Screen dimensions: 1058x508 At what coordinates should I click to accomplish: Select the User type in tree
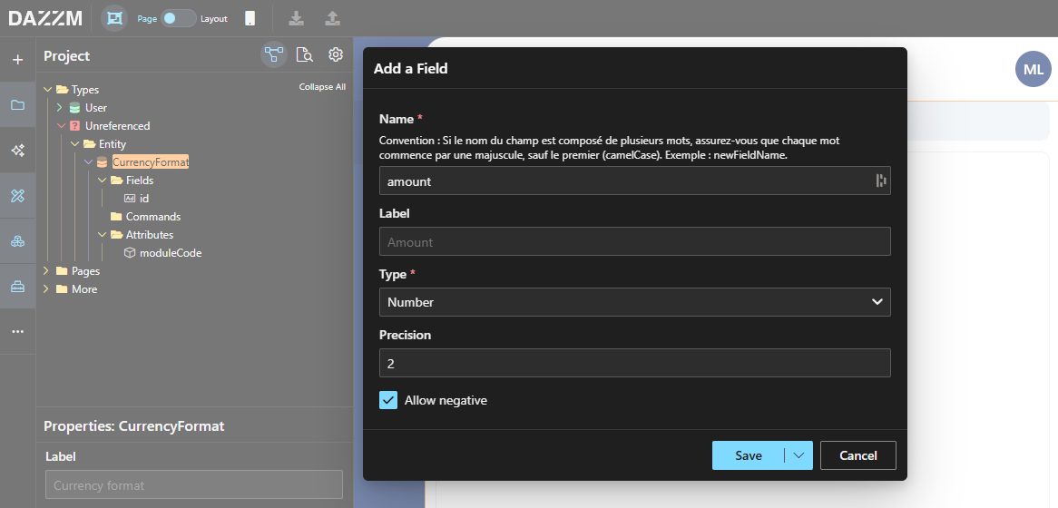[96, 107]
